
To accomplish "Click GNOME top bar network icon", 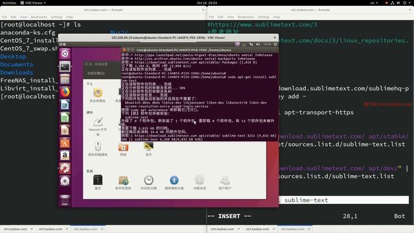I will pyautogui.click(x=393, y=3).
